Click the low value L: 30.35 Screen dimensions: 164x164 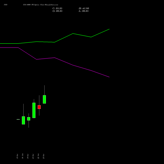point(84,11)
